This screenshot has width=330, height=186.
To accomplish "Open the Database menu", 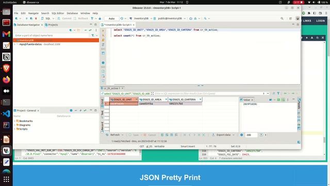I will pyautogui.click(x=72, y=13).
